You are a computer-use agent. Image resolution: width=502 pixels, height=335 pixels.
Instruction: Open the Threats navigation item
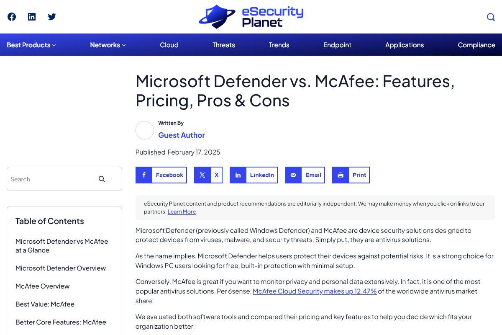223,45
